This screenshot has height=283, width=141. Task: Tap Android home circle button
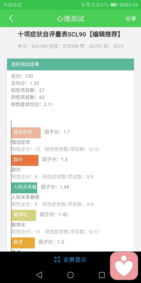[70, 275]
